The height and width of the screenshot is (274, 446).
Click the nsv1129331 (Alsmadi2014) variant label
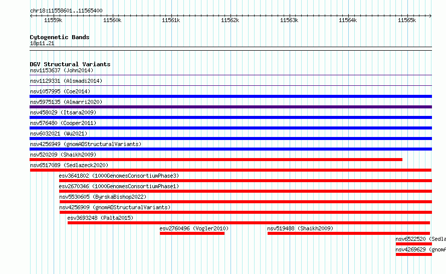[x=66, y=81]
